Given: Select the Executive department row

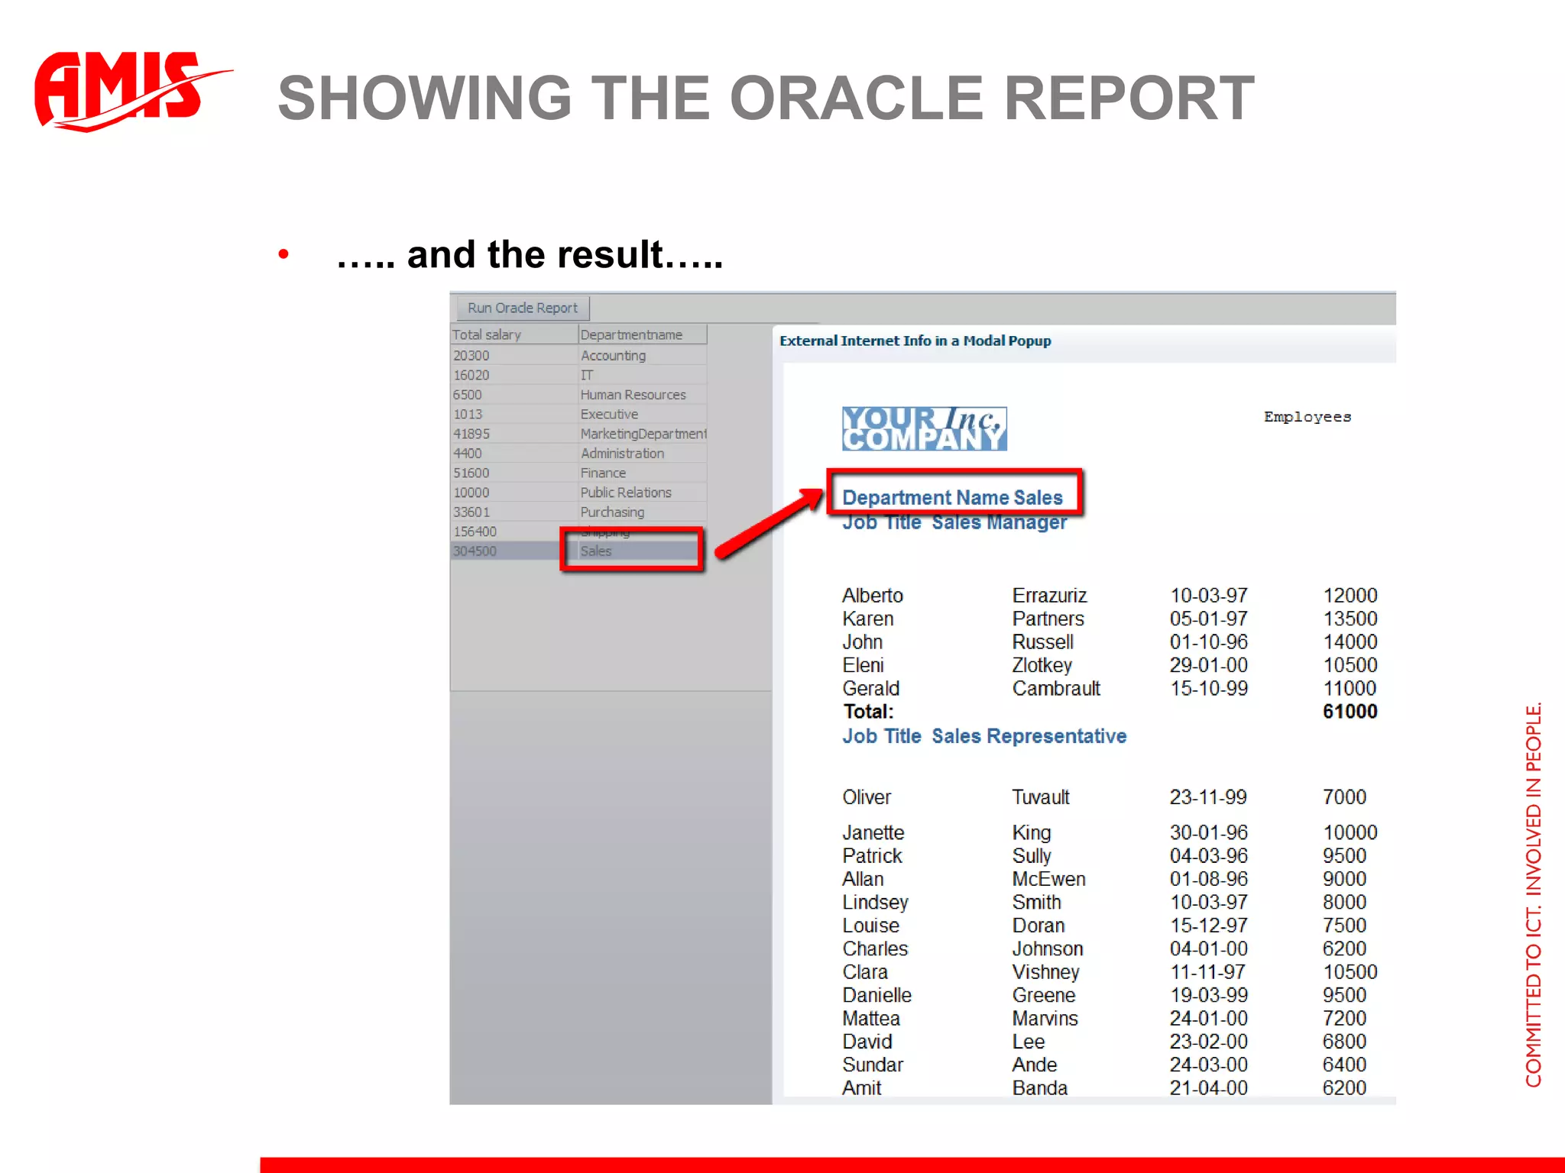Looking at the screenshot, I should [578, 414].
